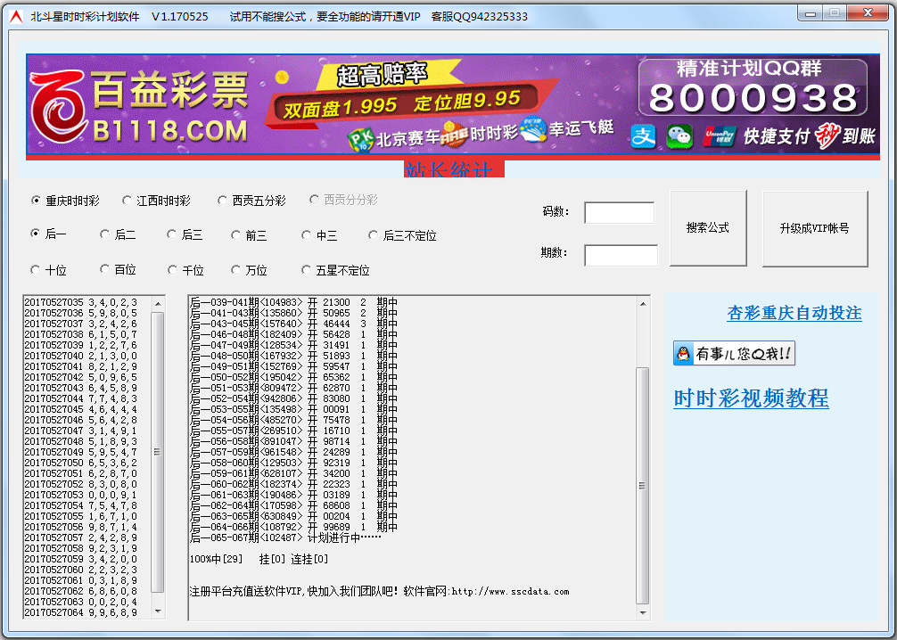Close the application window

coord(868,12)
